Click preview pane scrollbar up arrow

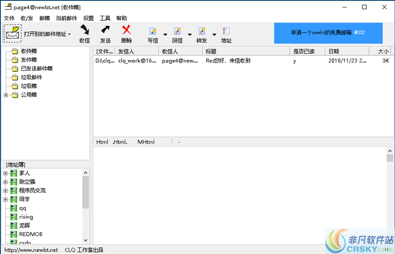click(x=390, y=151)
